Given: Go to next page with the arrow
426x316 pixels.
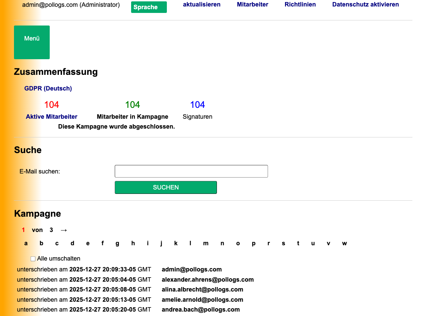Looking at the screenshot, I should coord(64,230).
